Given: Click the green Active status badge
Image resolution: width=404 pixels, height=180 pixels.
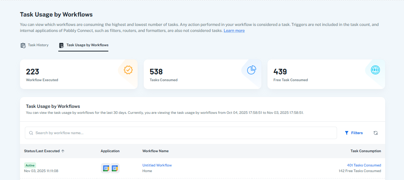Looking at the screenshot, I should tap(30, 165).
